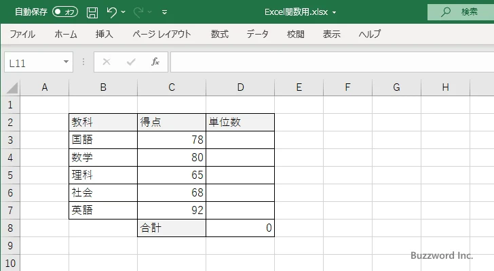494x271 pixels.
Task: Expand the Name Box dropdown arrow
Action: (66, 62)
